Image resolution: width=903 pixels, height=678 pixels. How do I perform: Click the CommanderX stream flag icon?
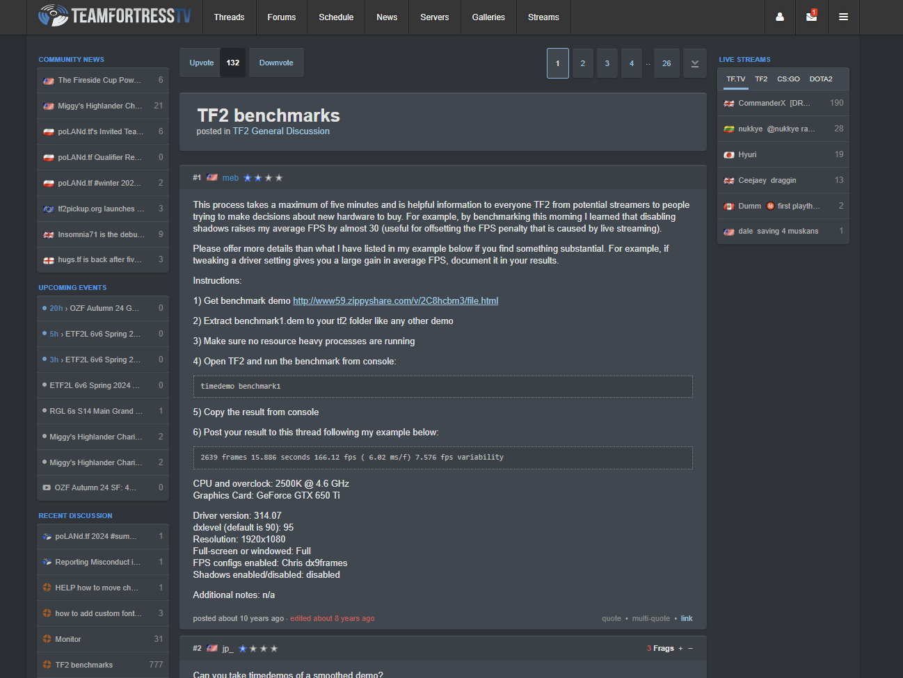click(x=729, y=104)
